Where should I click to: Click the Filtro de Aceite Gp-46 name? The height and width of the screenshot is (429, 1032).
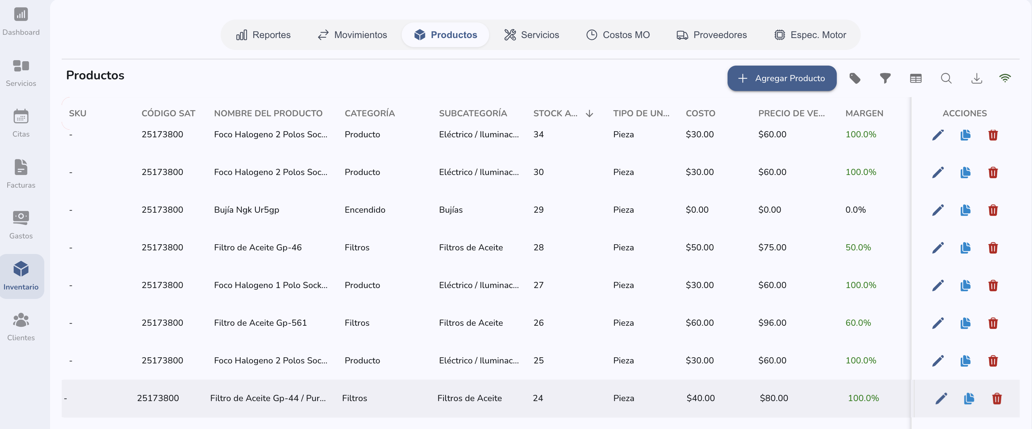tap(258, 247)
